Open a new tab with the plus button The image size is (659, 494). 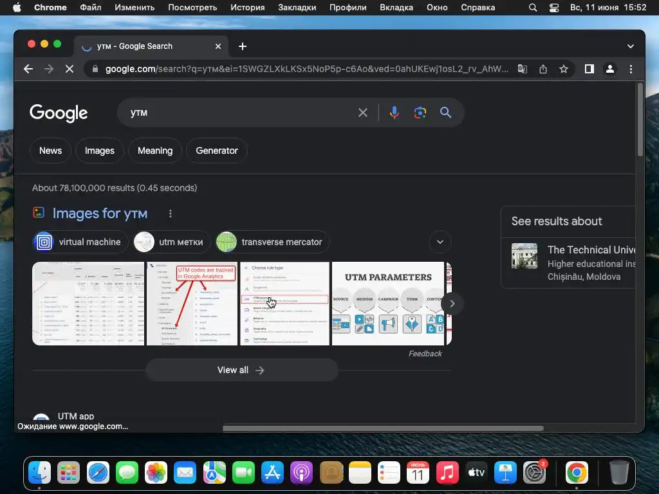pos(243,46)
